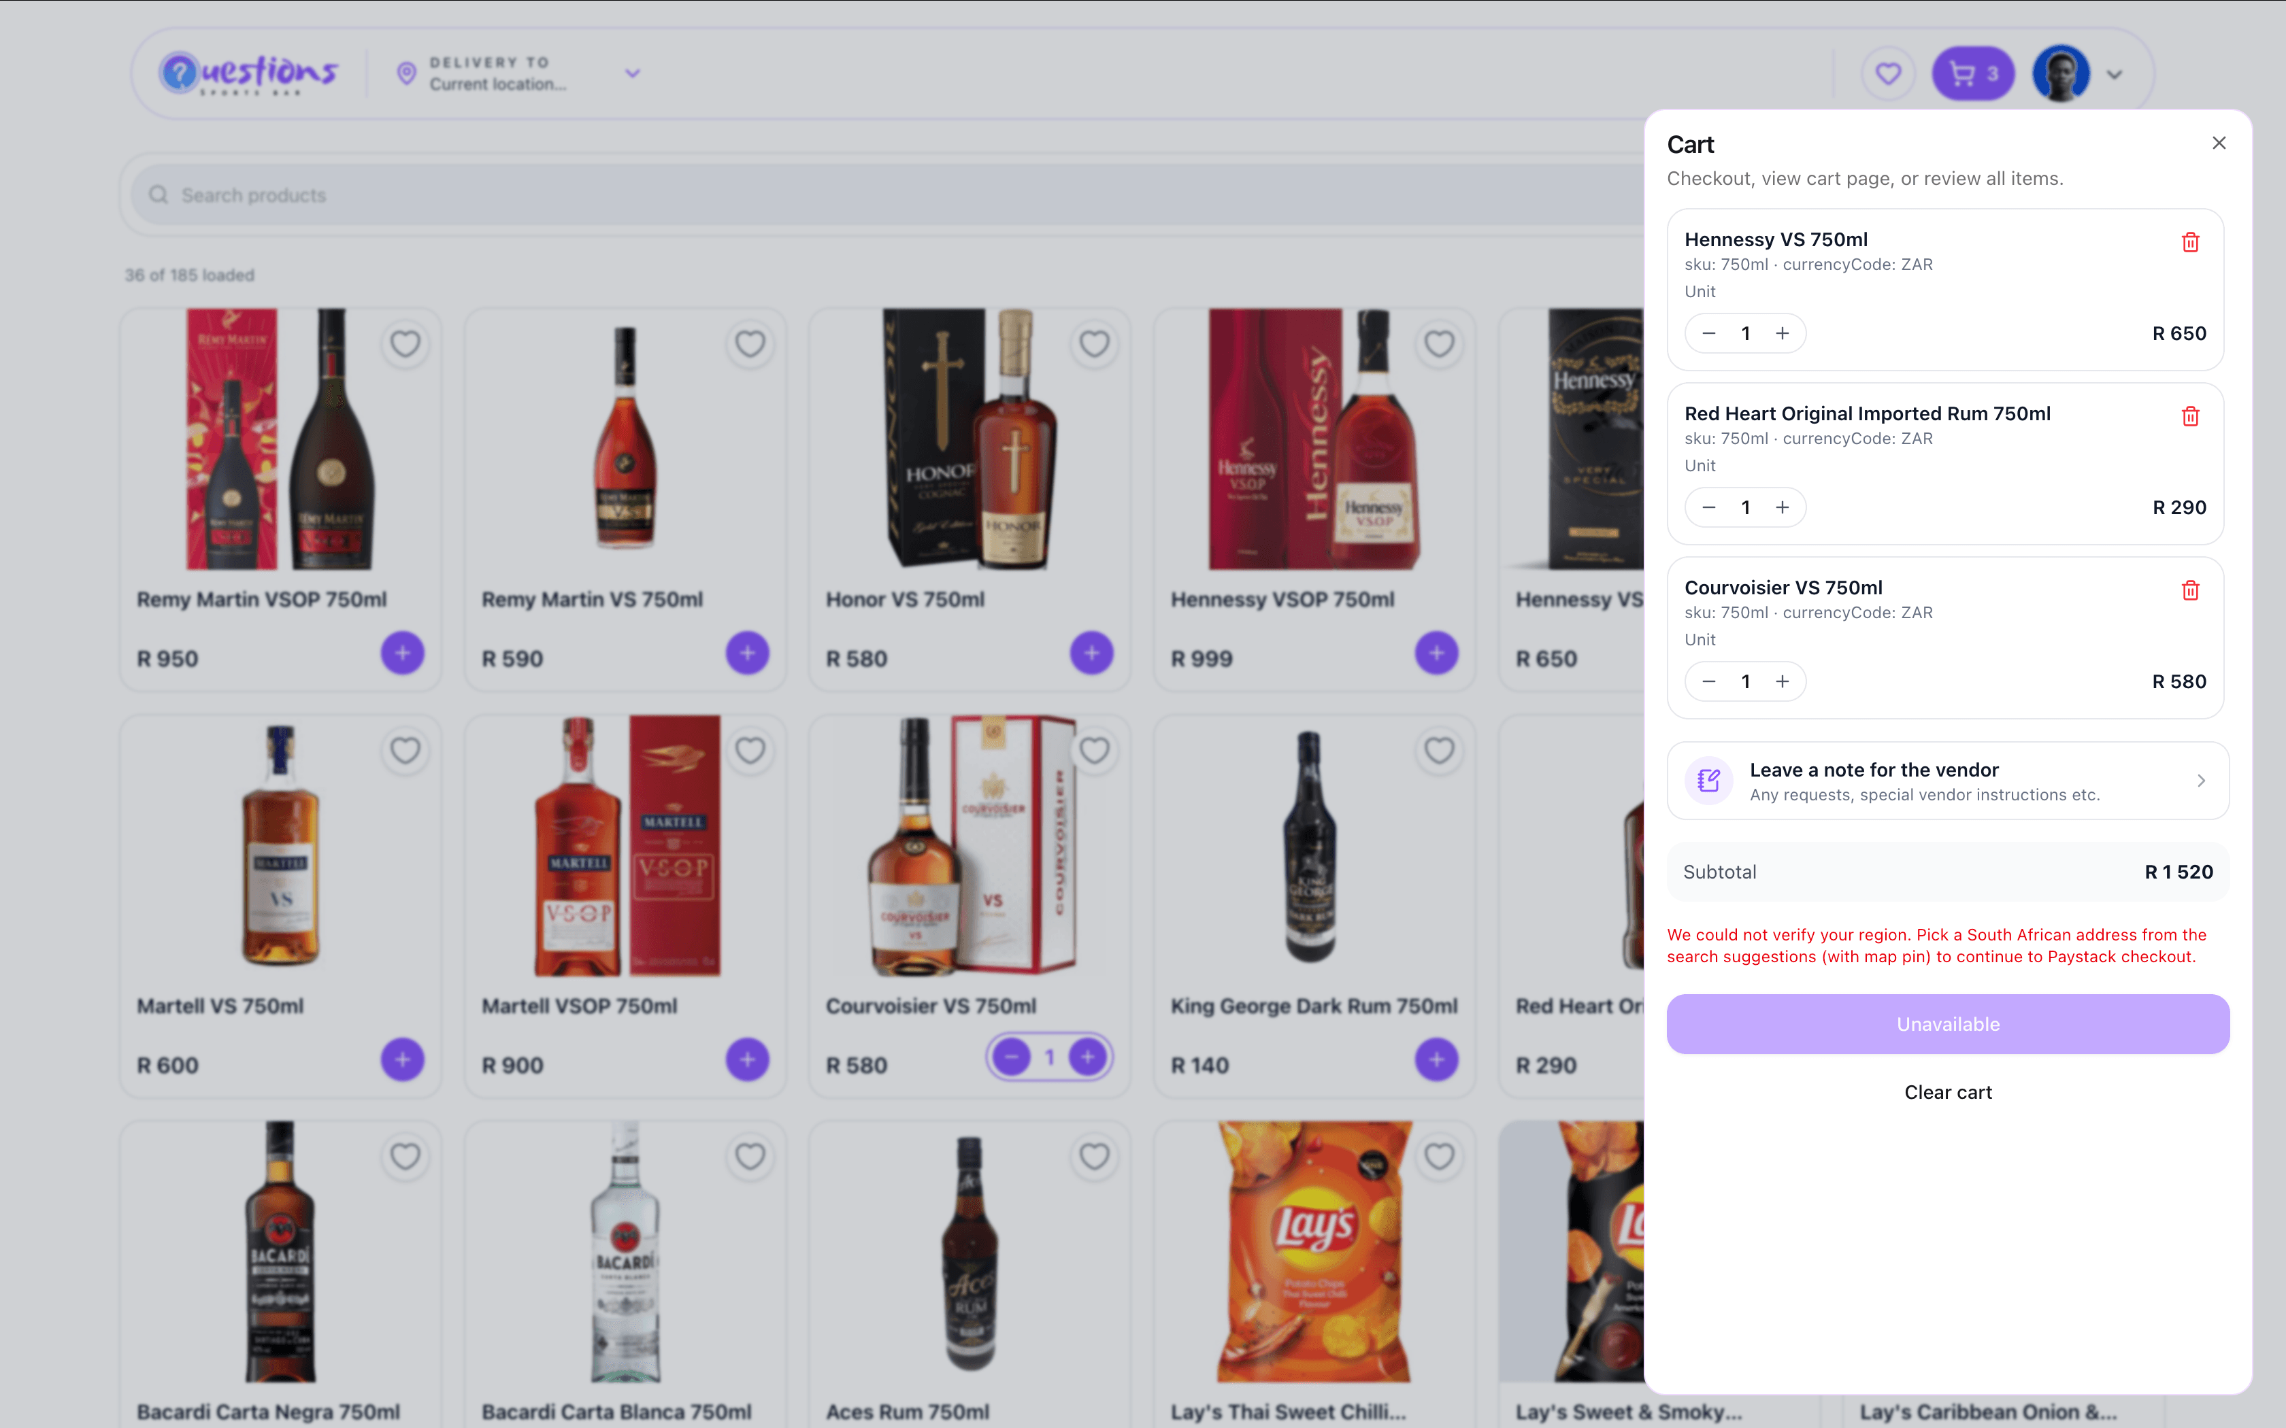
Task: Favorite King George Dark Rum 750ml
Action: tap(1439, 751)
